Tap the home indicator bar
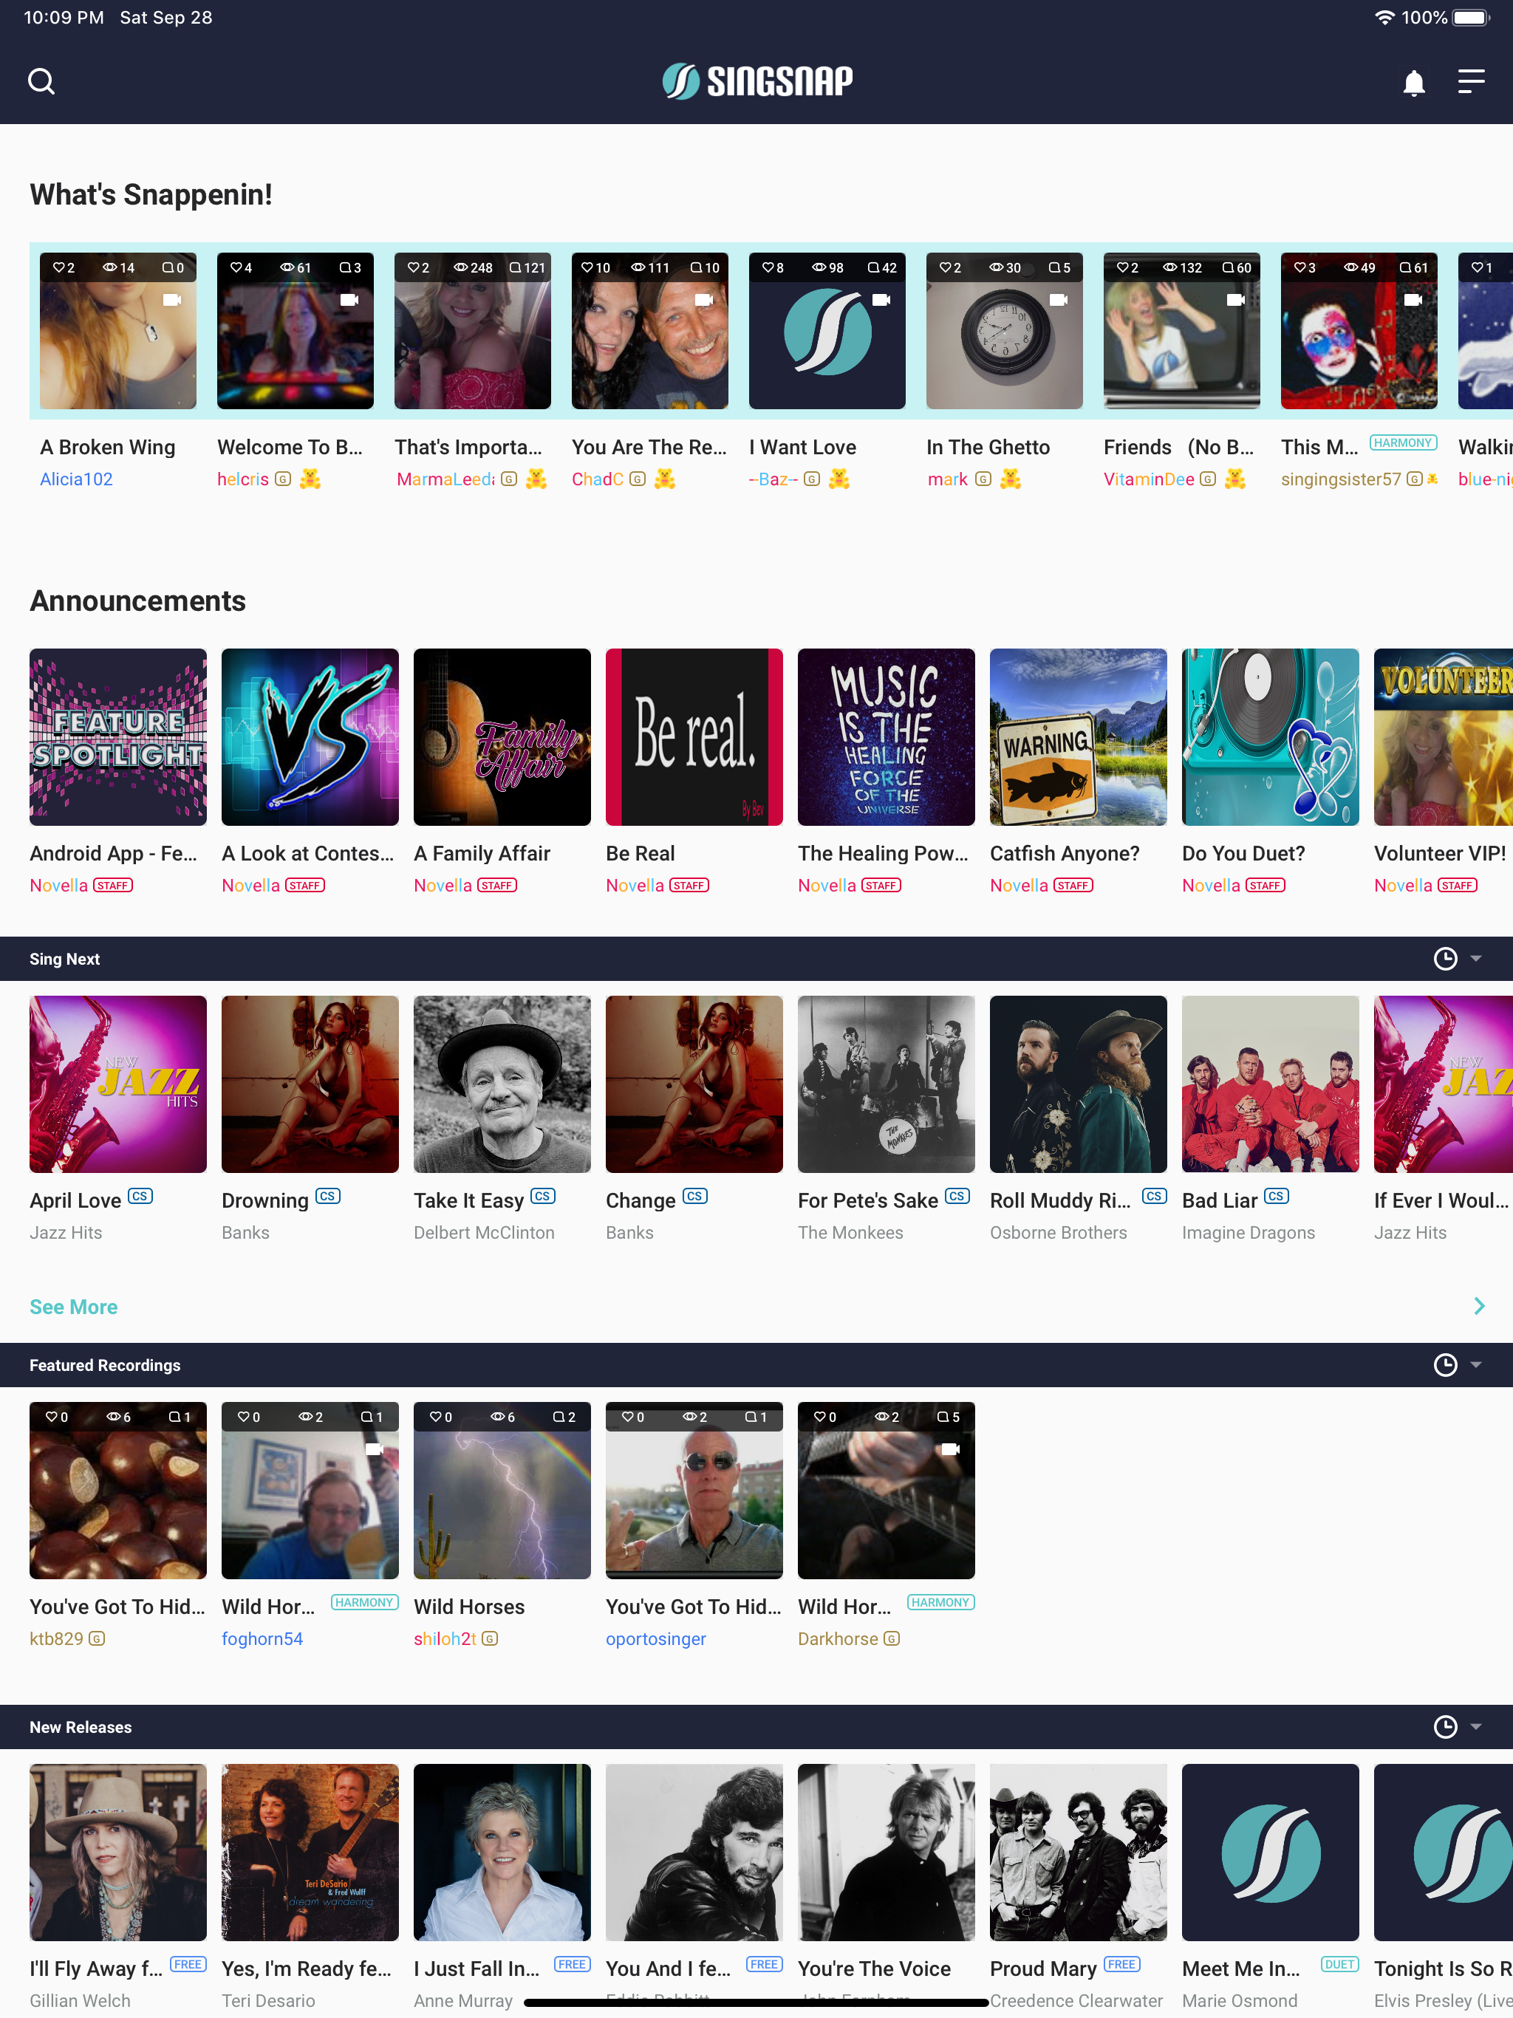 coord(756,2002)
